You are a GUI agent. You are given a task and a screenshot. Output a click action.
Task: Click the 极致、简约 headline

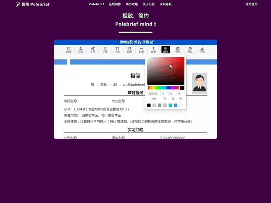135,16
